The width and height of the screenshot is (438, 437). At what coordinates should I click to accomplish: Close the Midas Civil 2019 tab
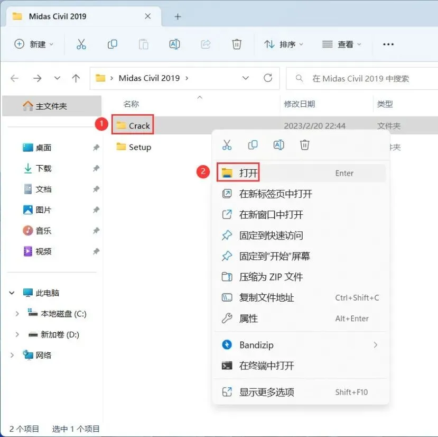click(148, 16)
